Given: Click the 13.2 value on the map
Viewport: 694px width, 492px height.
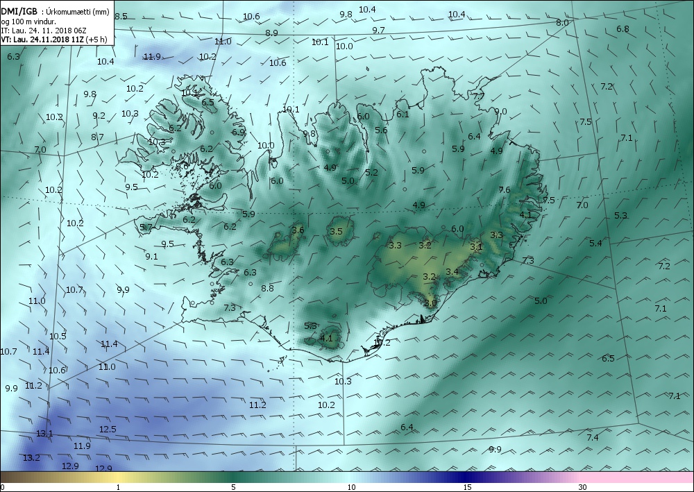Looking at the screenshot, I should 31,457.
